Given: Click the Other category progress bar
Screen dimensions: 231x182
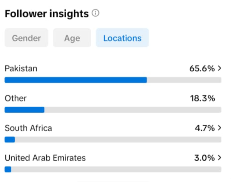Looking at the screenshot, I should (x=24, y=110).
